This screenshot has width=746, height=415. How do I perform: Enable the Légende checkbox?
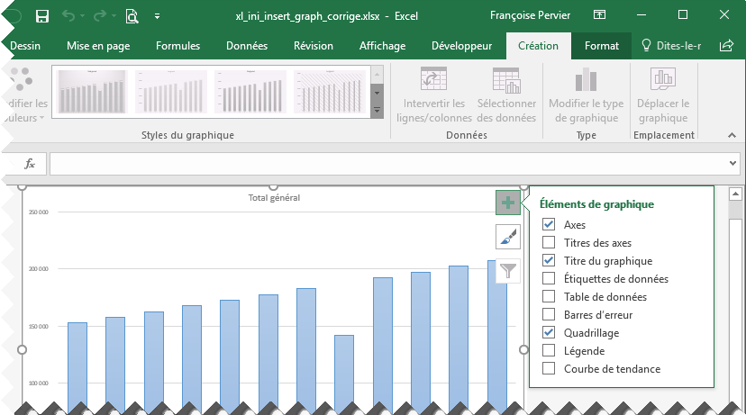(x=549, y=351)
